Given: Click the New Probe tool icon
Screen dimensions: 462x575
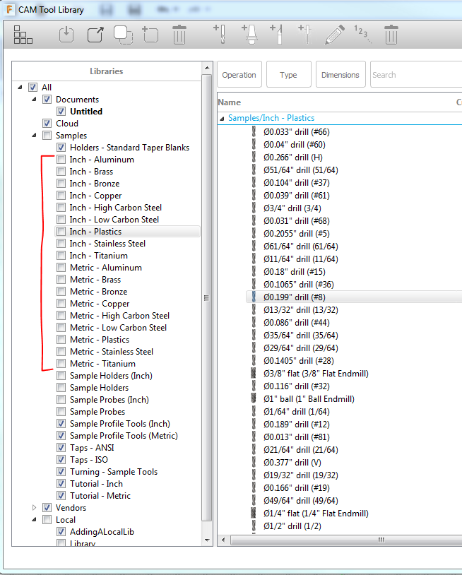Looking at the screenshot, I should pyautogui.click(x=305, y=34).
